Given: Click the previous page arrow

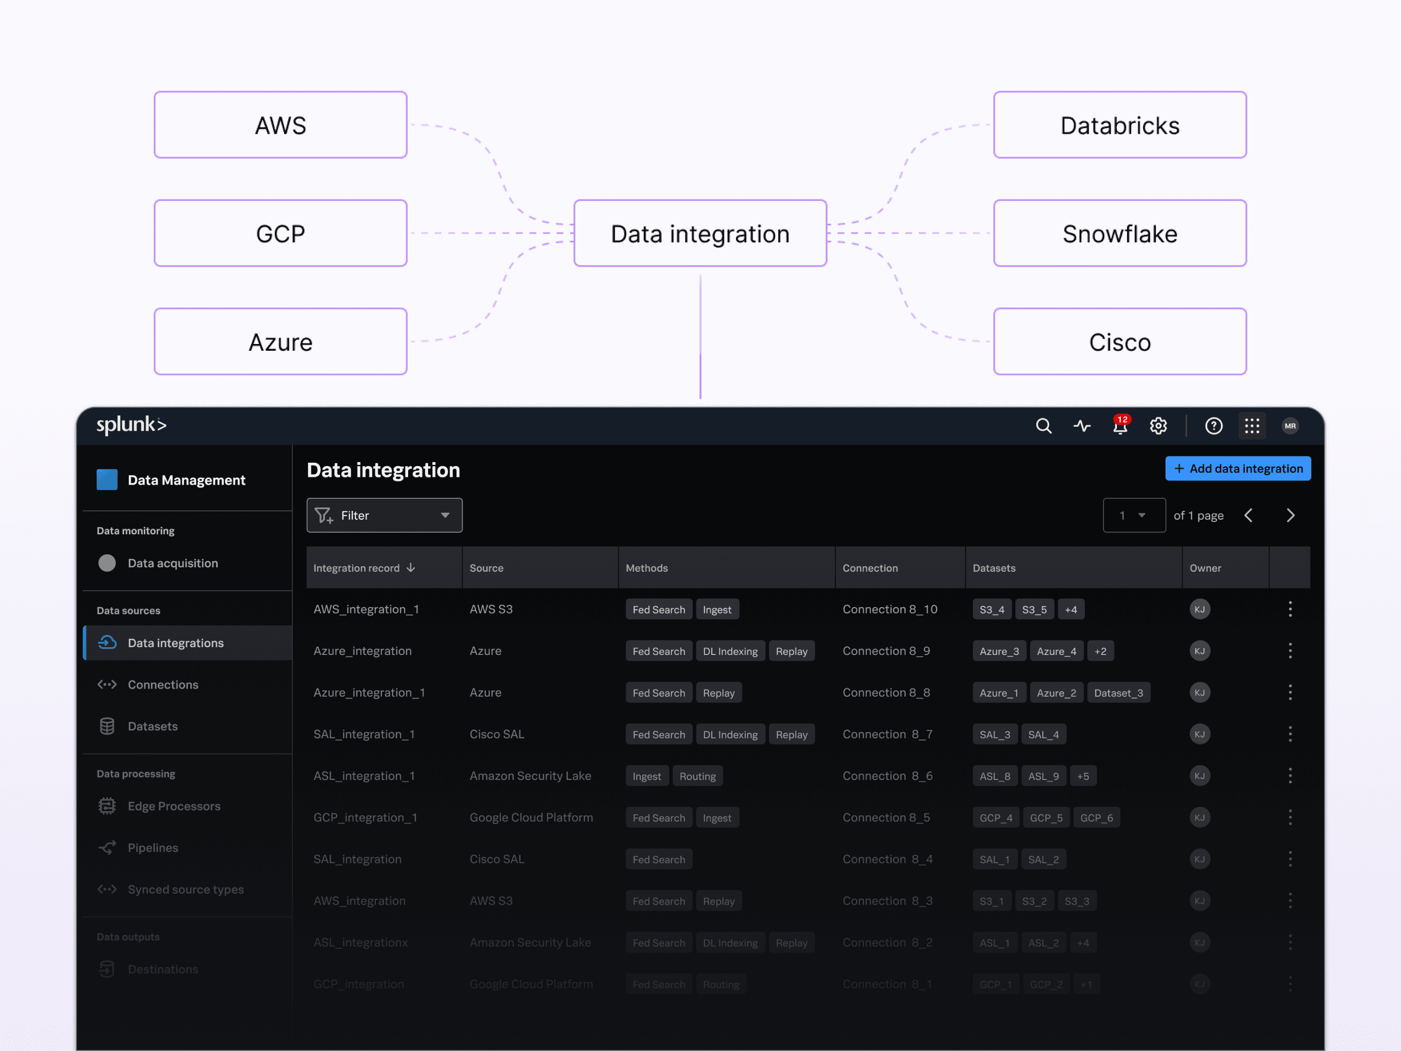Looking at the screenshot, I should (x=1248, y=515).
